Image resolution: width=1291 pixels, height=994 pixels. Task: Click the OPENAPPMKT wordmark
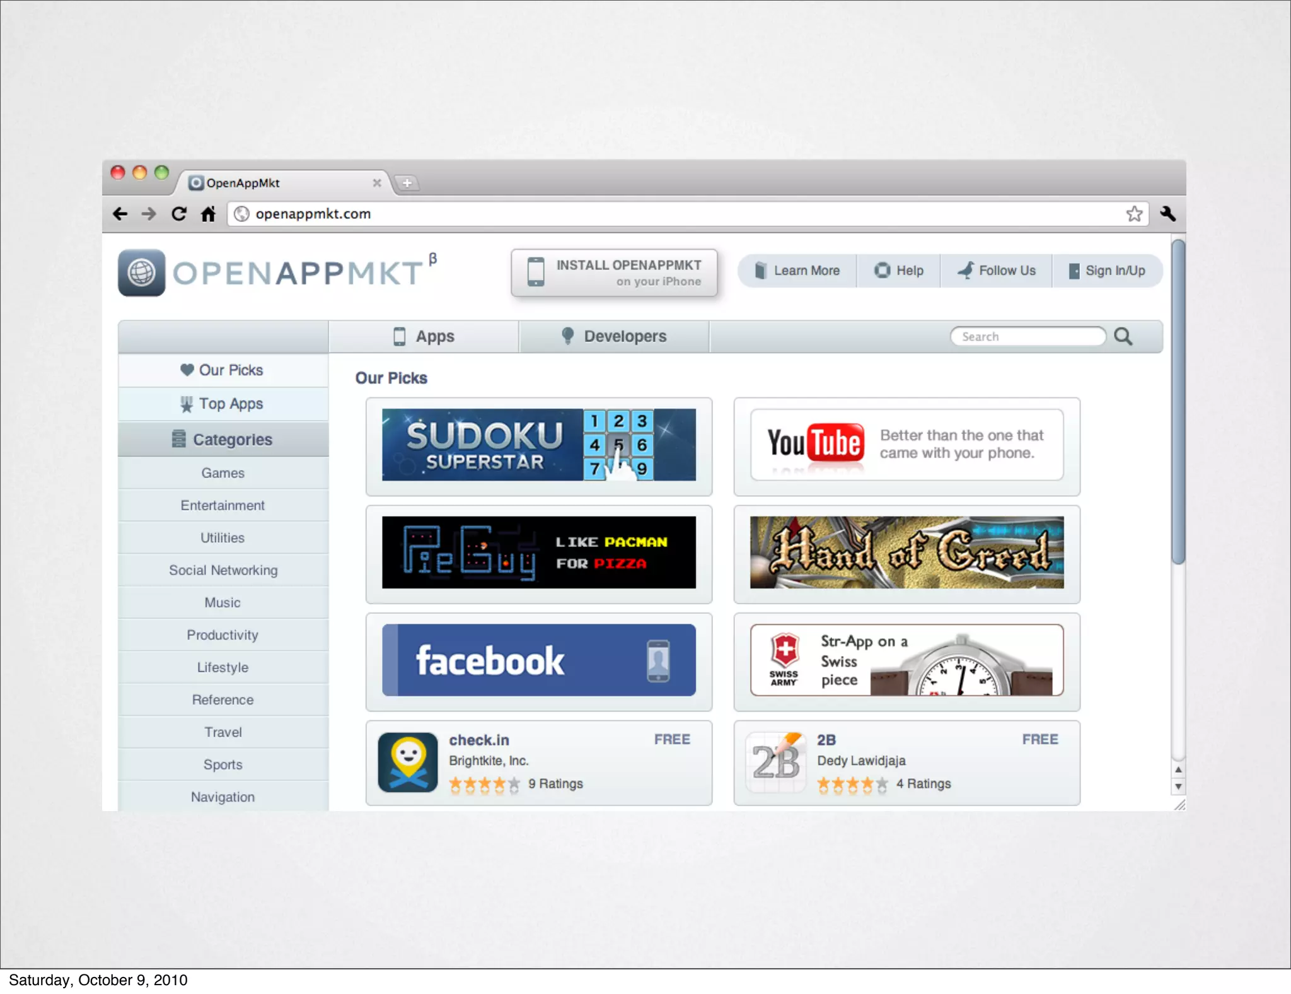pyautogui.click(x=298, y=274)
